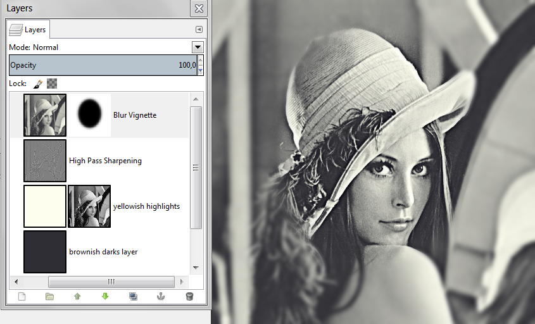The width and height of the screenshot is (535, 324).
Task: Click the vertical scrollbar thumb in layer list
Action: click(196, 168)
